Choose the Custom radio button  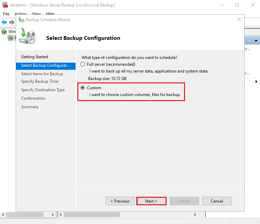point(82,88)
